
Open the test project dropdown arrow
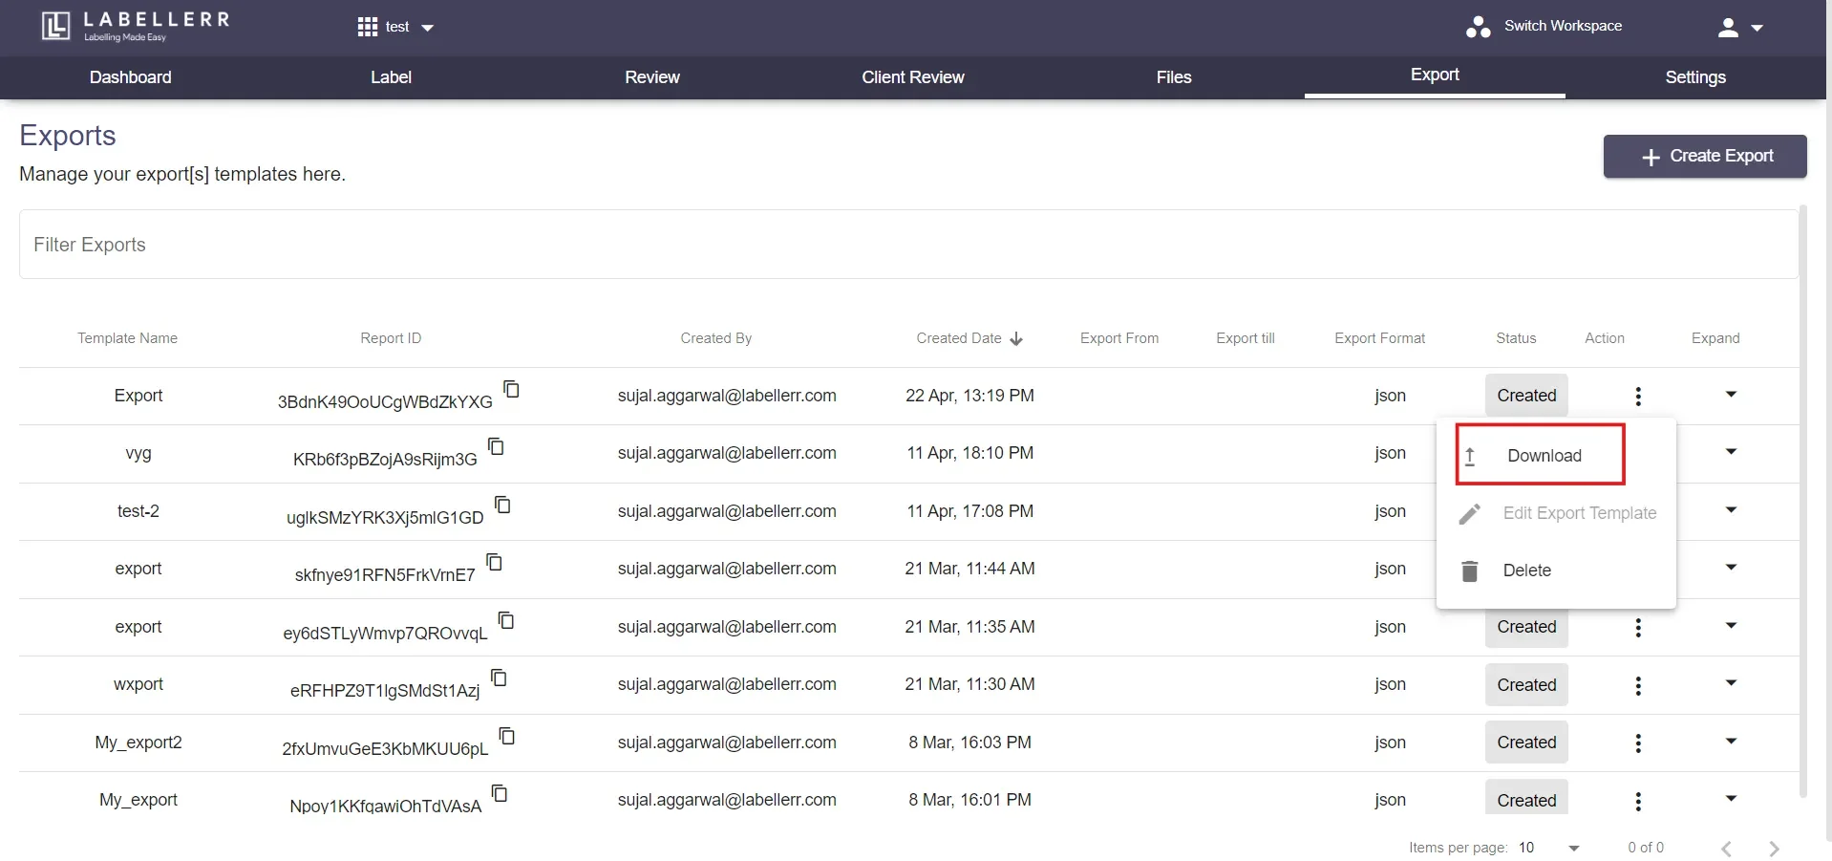[428, 28]
